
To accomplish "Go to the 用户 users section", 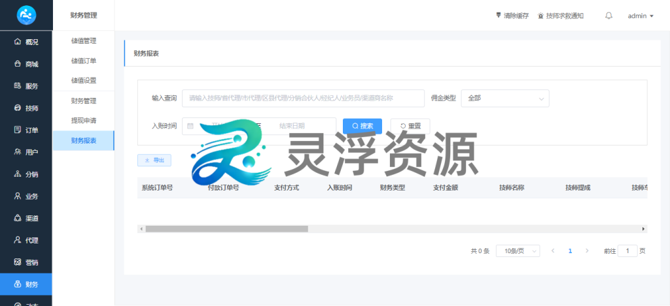I will pos(26,152).
